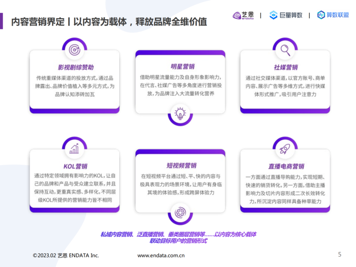
Task: Click the bar chart icon above KOL营销
Action: (75, 149)
